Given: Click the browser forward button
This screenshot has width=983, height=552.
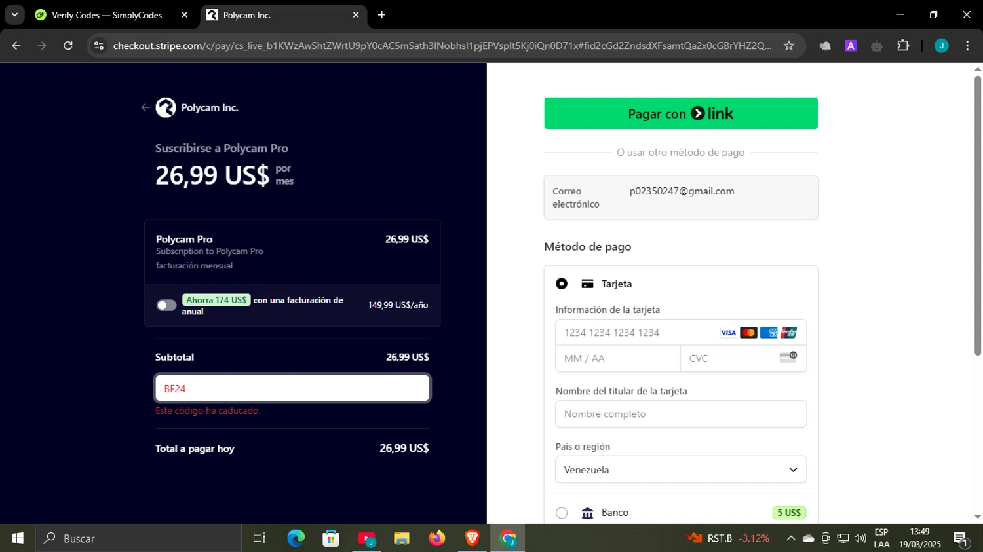Looking at the screenshot, I should click(42, 46).
